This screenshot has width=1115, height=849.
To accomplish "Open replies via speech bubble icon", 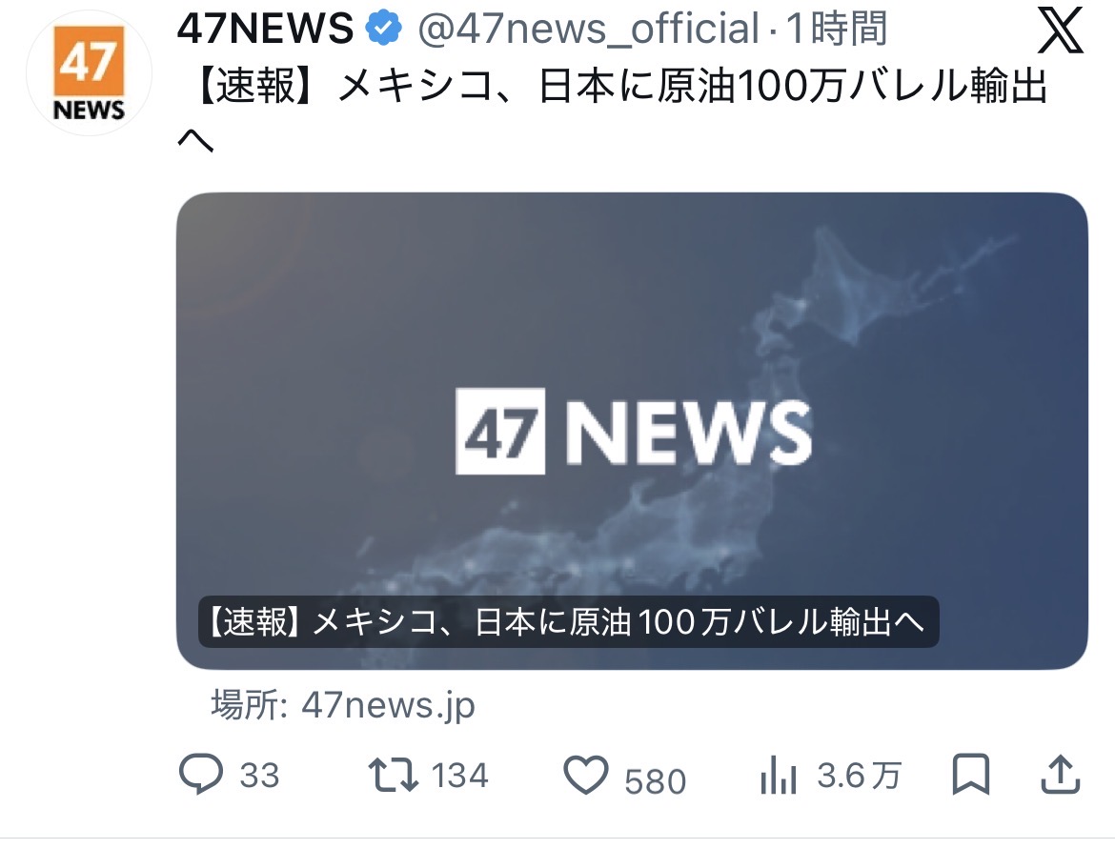I will click(200, 774).
